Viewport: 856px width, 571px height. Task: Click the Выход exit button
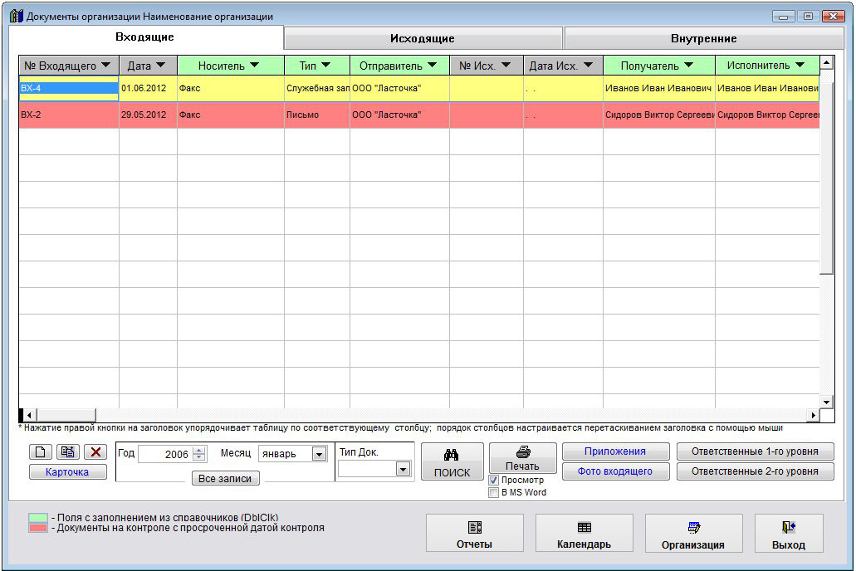(788, 534)
